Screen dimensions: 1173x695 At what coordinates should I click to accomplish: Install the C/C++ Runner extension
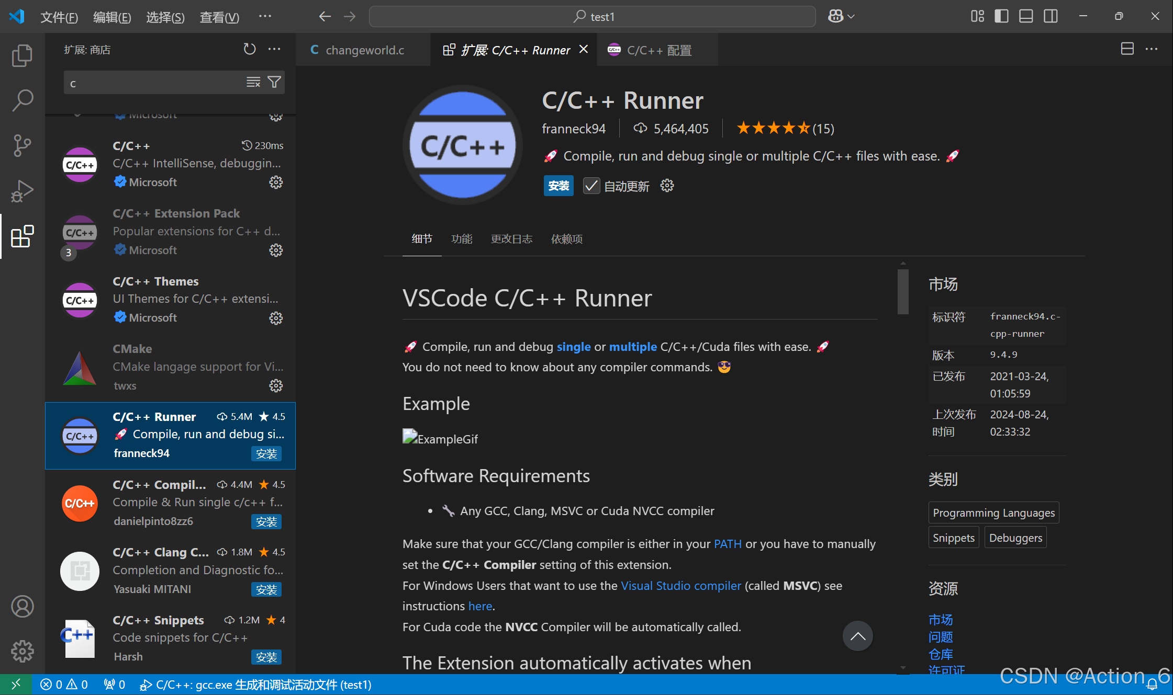tap(558, 186)
